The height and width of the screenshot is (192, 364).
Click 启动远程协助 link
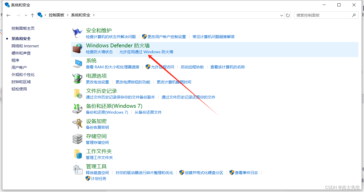point(192,67)
